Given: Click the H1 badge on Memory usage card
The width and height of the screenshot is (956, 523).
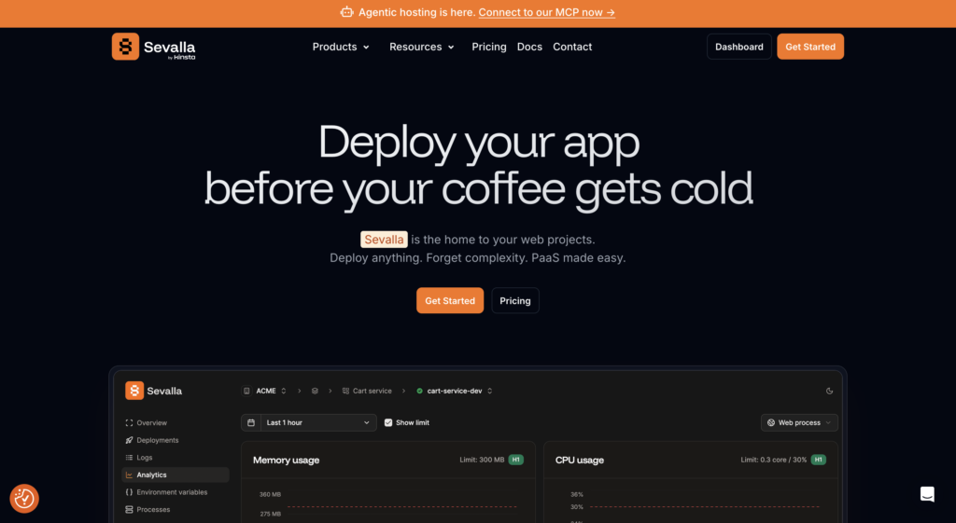Looking at the screenshot, I should click(x=515, y=460).
